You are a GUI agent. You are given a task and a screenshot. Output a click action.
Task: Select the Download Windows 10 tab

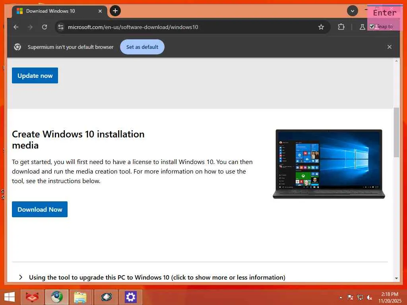point(60,11)
